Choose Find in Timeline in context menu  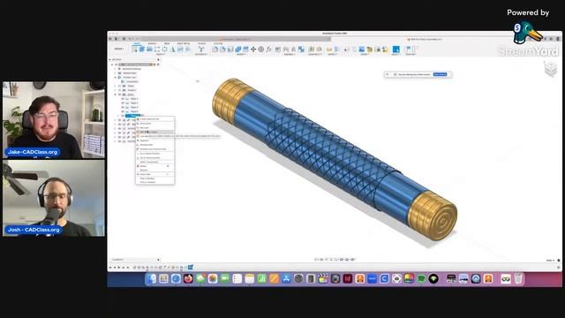pyautogui.click(x=155, y=183)
